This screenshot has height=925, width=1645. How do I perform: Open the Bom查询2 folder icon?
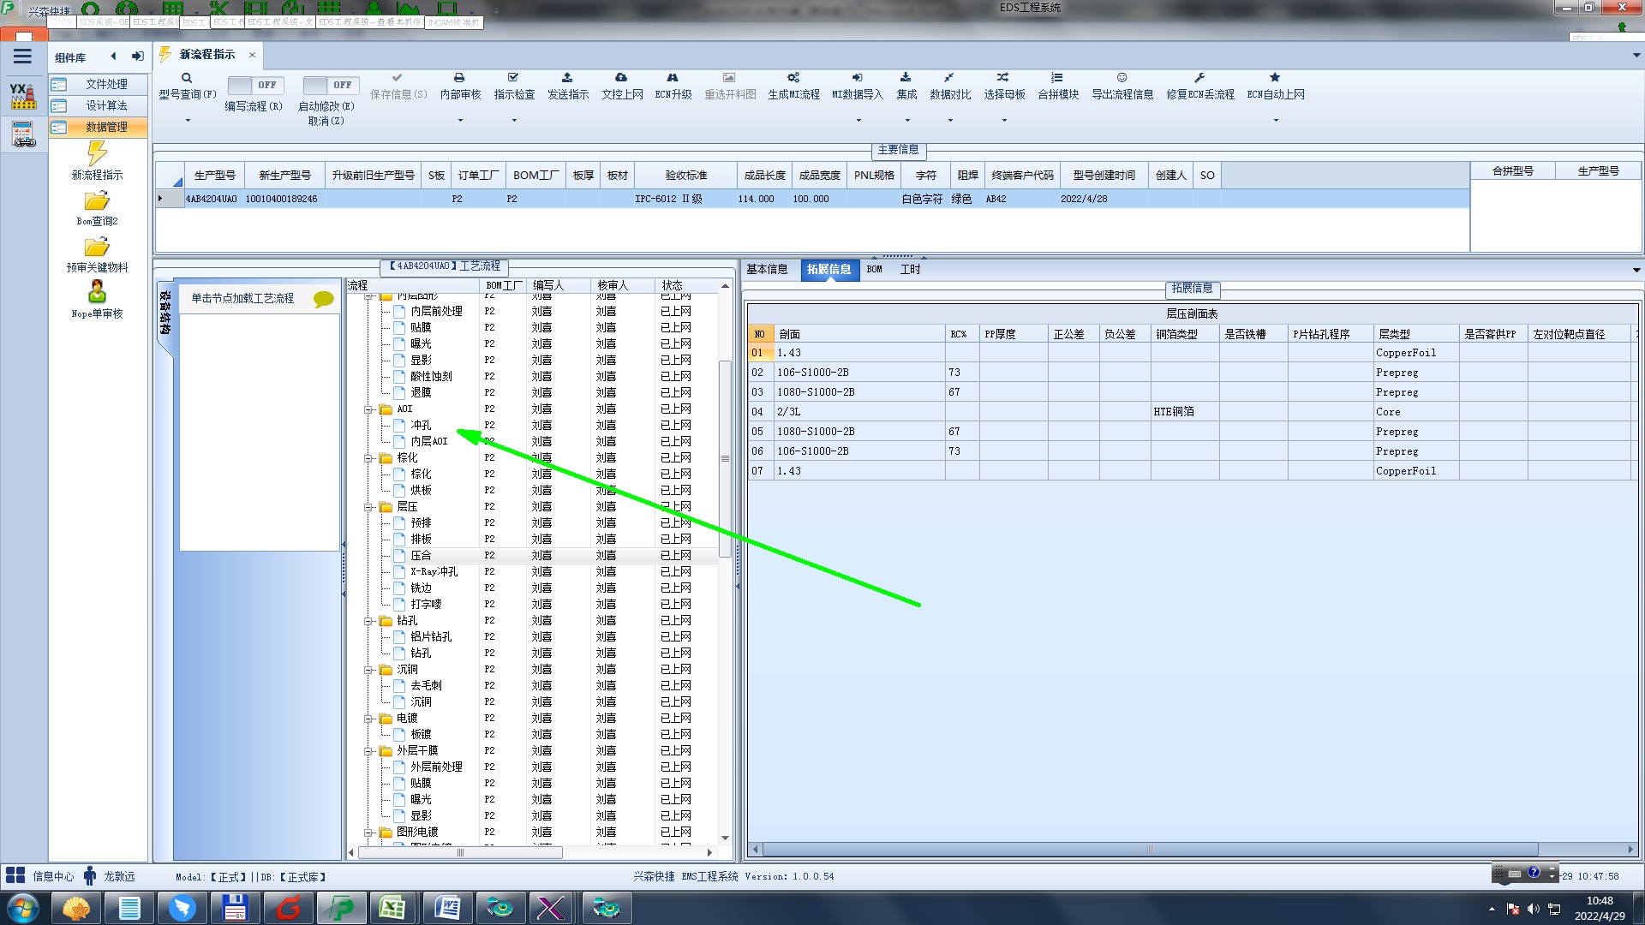point(97,201)
